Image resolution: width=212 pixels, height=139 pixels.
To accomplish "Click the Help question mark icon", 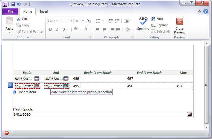I will click(206, 12).
